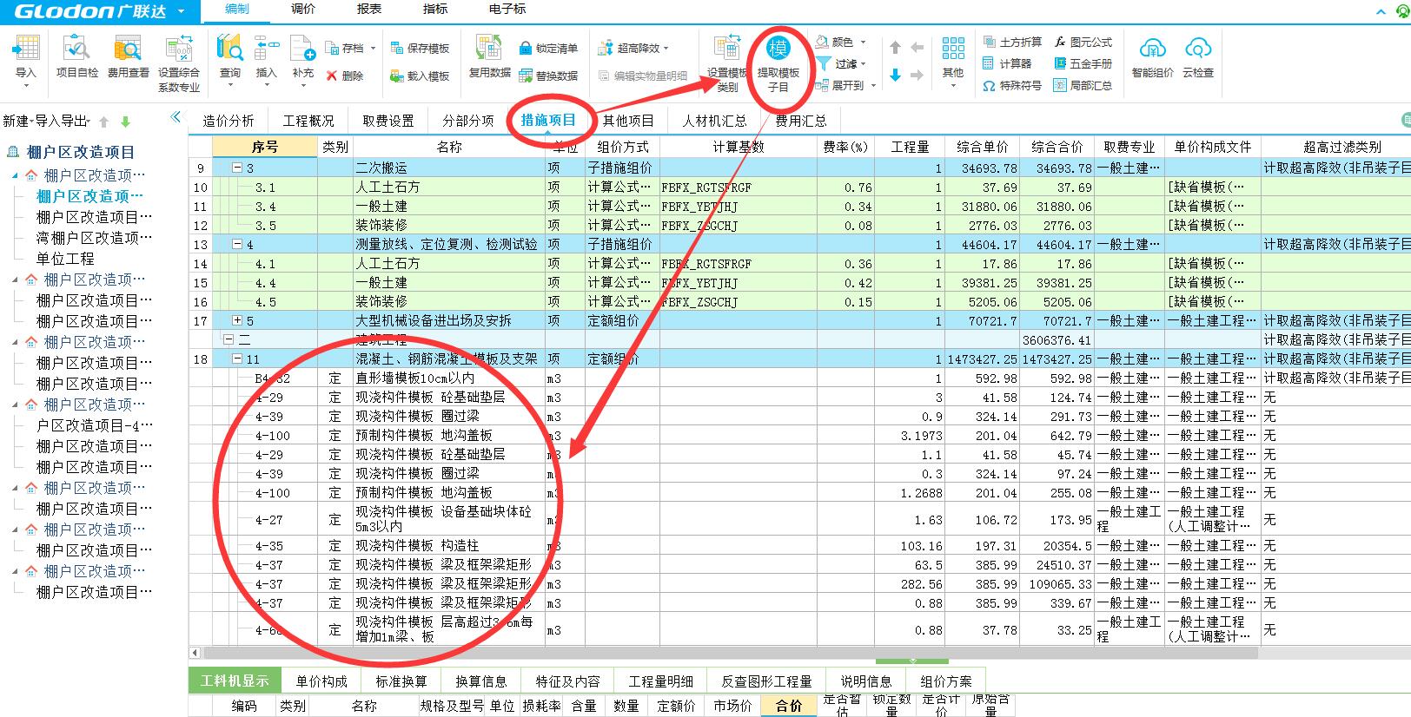
Task: Launch 智能组价 smart pricing
Action: (1152, 57)
